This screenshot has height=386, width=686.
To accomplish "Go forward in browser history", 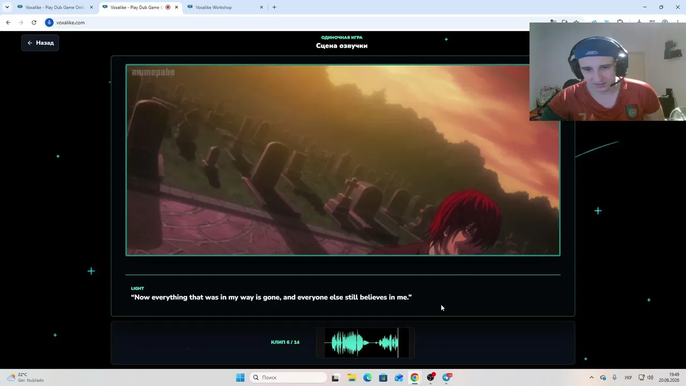I will click(x=21, y=23).
